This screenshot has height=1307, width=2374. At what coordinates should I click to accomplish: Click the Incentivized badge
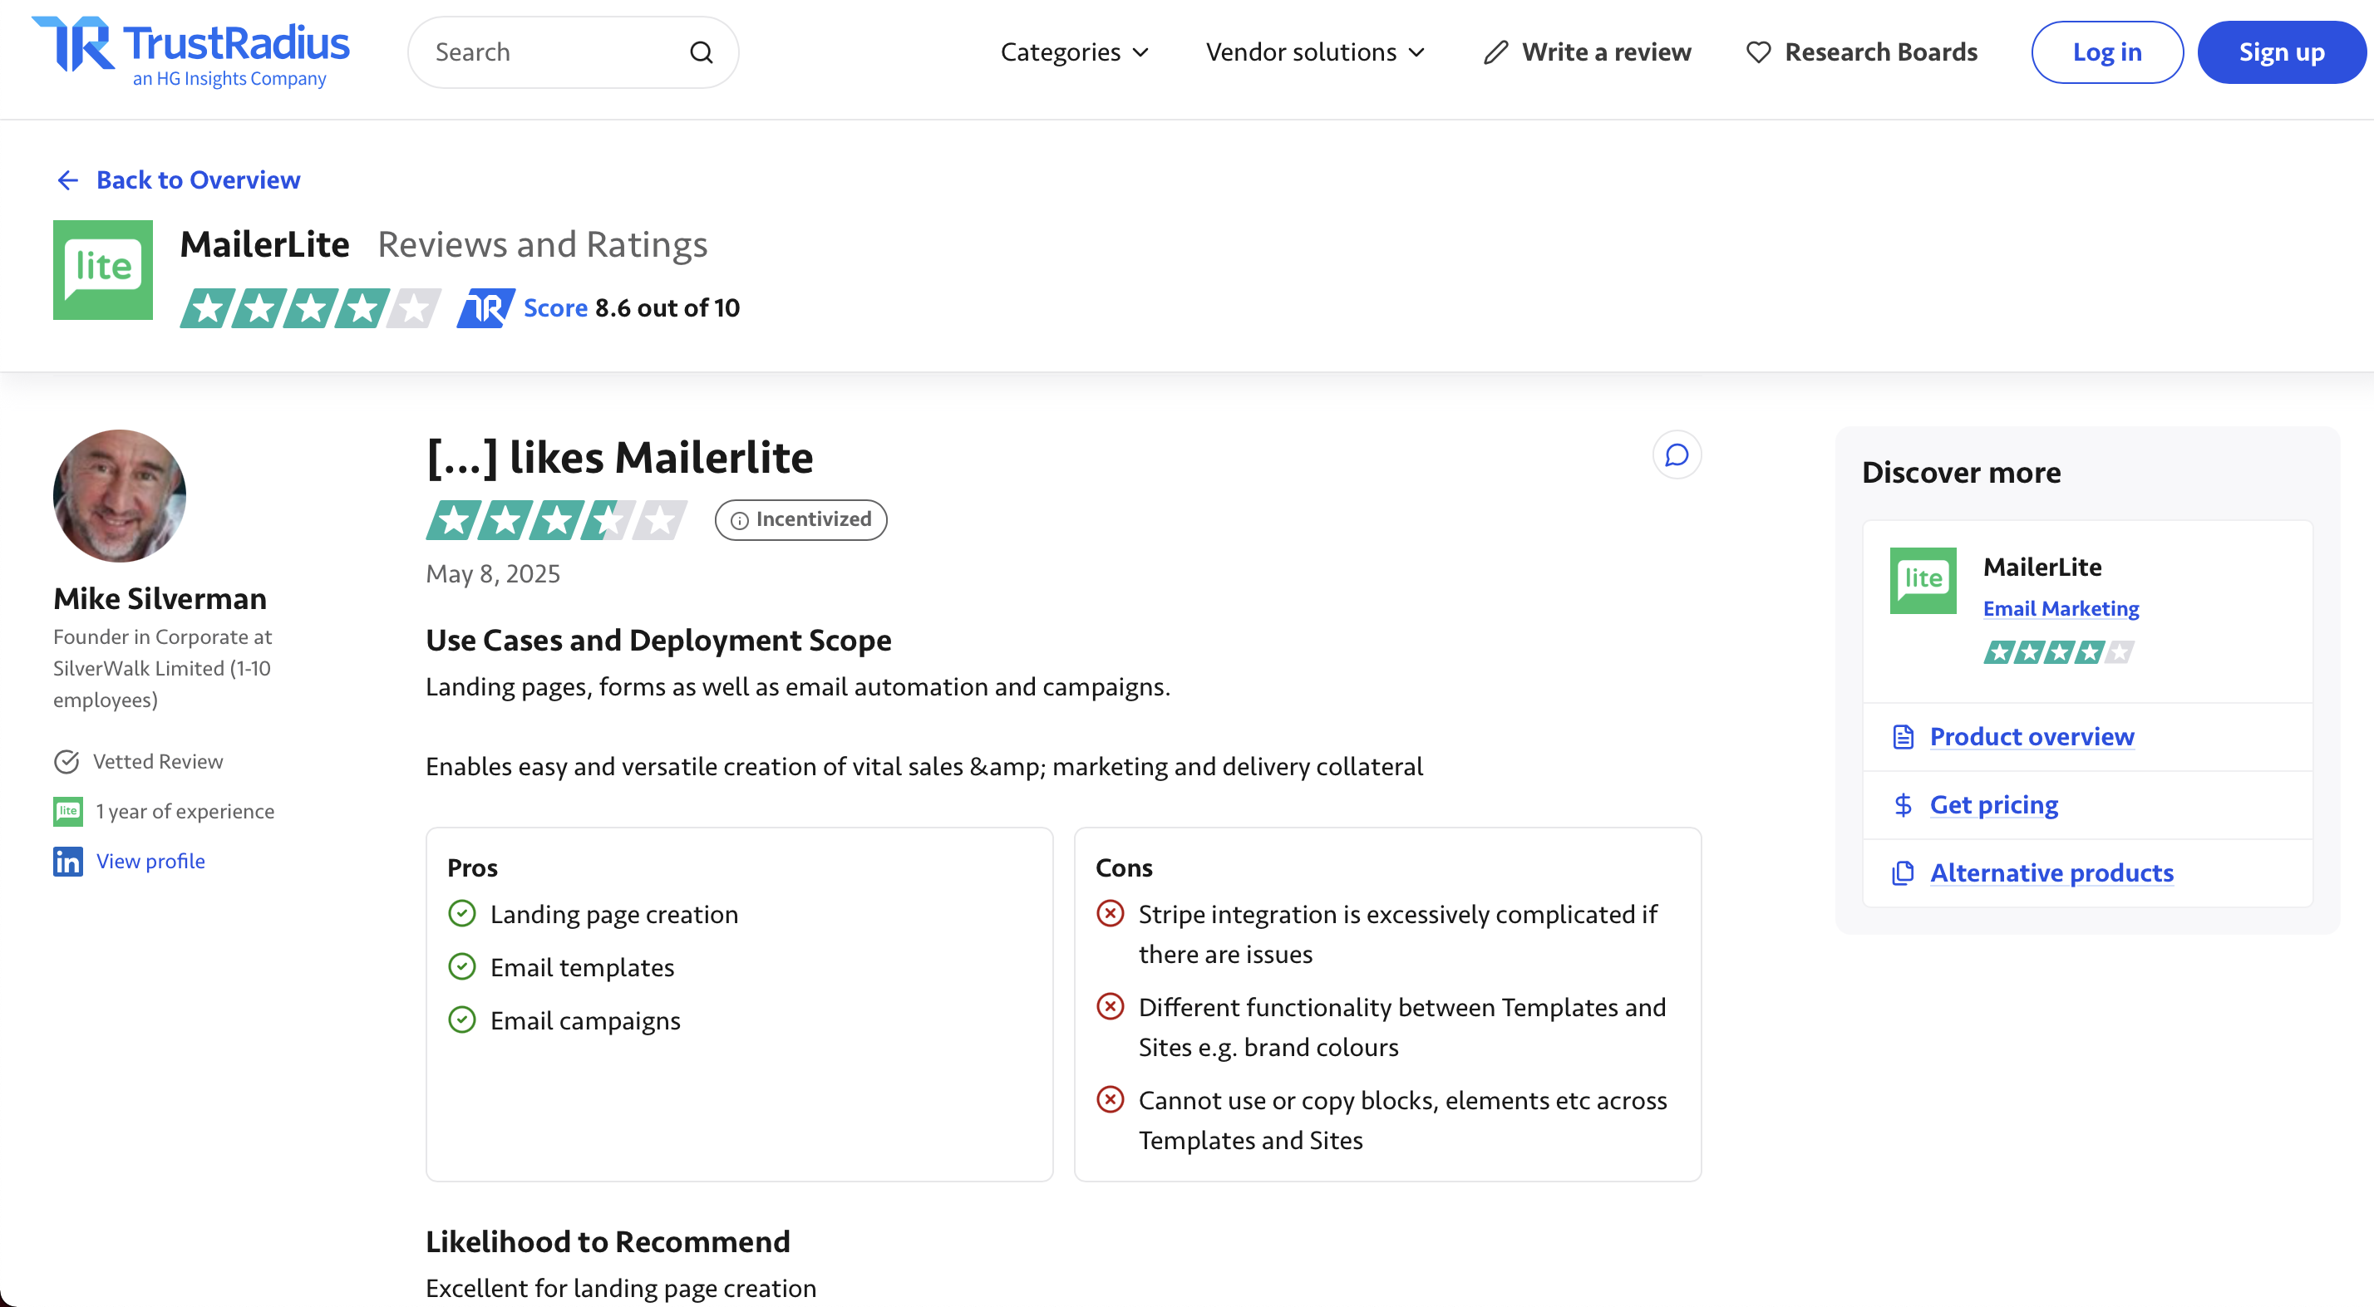click(800, 520)
